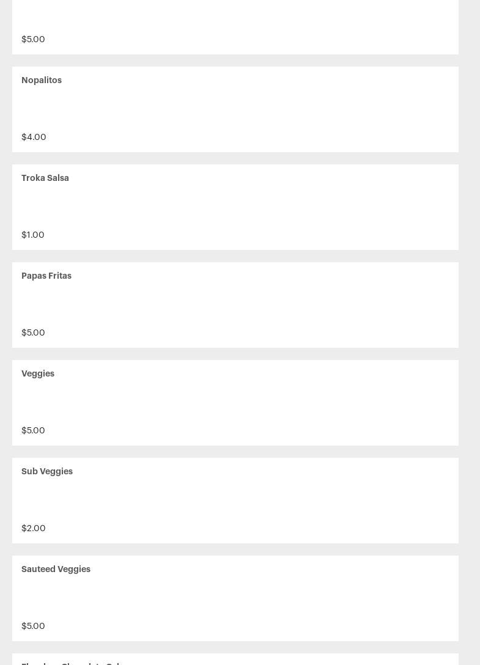Open the Sauteed Veggies item
Image resolution: width=480 pixels, height=665 pixels.
coord(56,569)
